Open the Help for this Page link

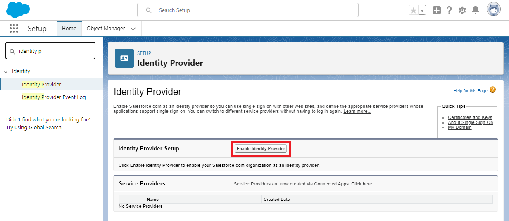click(471, 91)
